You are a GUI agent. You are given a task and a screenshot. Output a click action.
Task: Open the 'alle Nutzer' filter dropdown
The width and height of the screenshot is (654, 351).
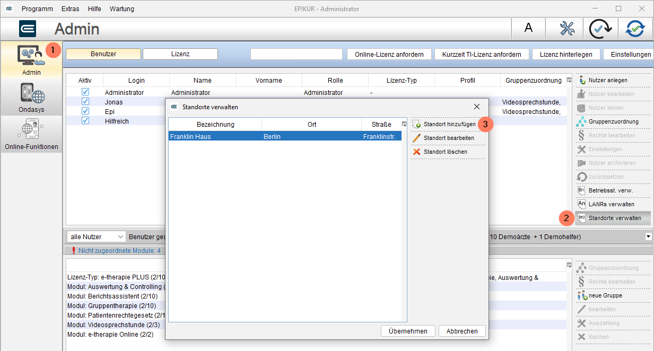pos(97,236)
